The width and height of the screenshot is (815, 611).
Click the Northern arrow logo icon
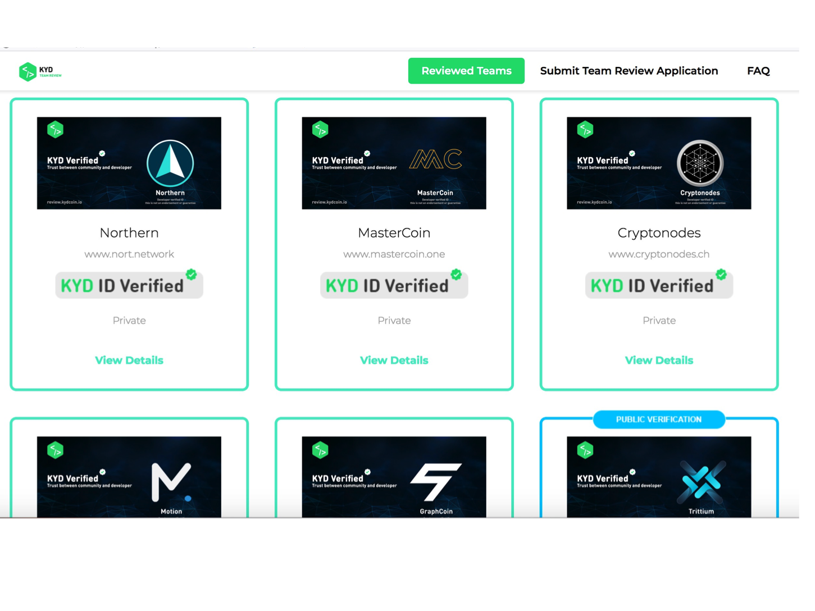tap(170, 163)
